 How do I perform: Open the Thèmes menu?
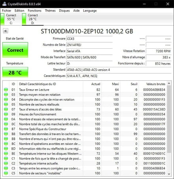[50, 11]
